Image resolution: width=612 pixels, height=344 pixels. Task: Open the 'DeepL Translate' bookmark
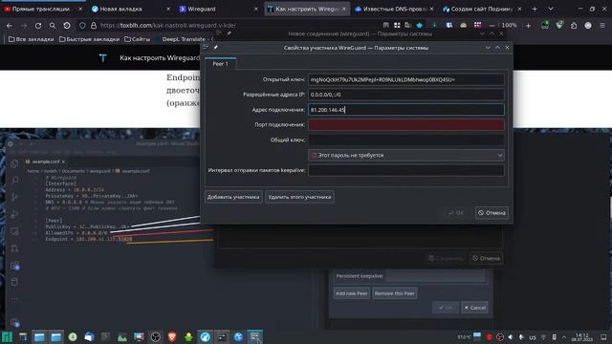[184, 39]
